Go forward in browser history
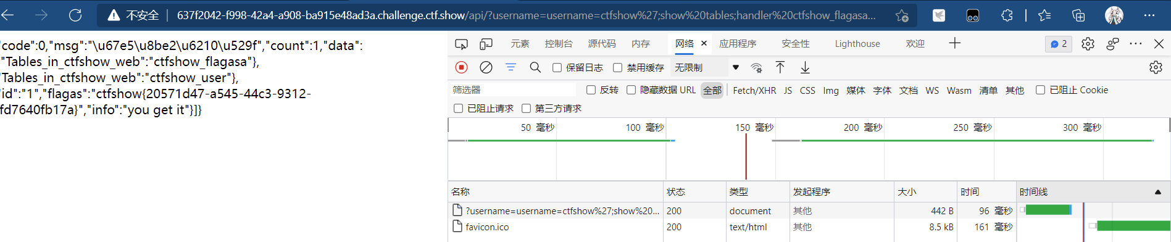Image resolution: width=1171 pixels, height=242 pixels. coord(41,15)
